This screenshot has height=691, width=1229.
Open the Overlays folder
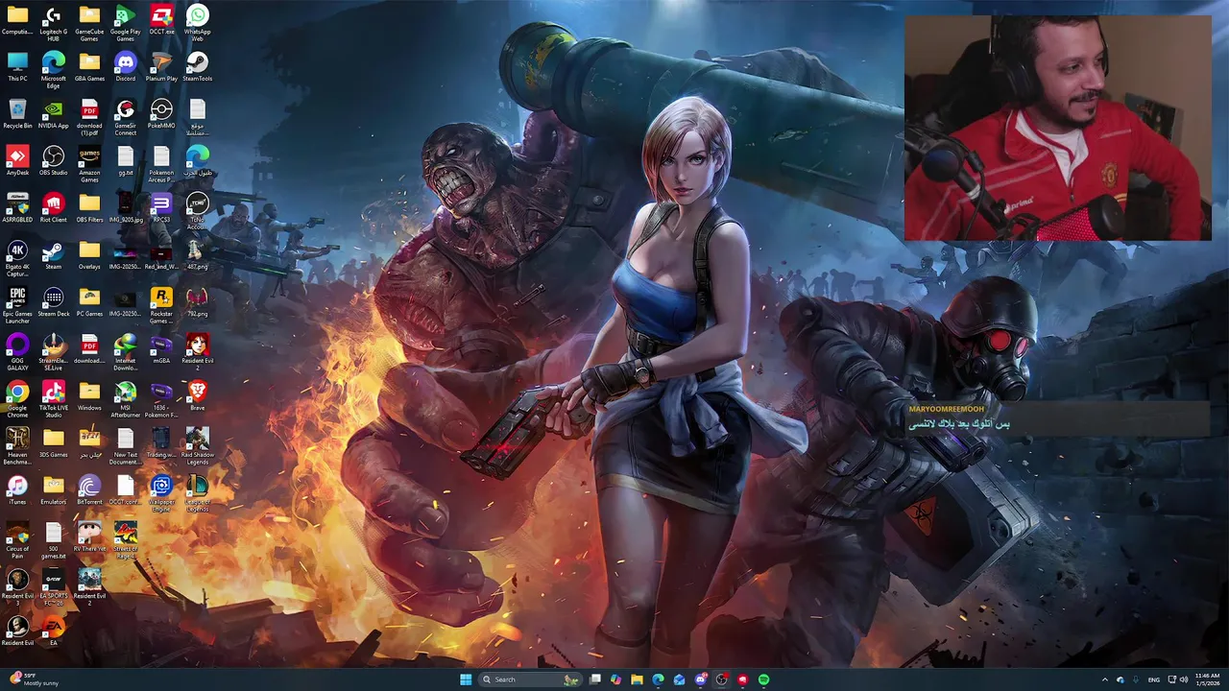pyautogui.click(x=89, y=254)
